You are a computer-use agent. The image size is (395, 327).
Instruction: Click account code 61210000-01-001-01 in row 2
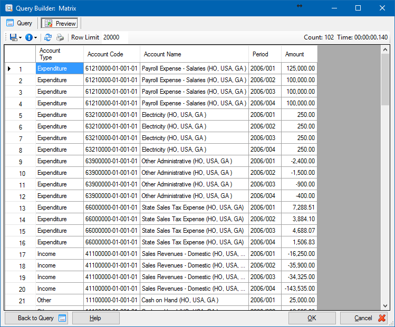(112, 80)
